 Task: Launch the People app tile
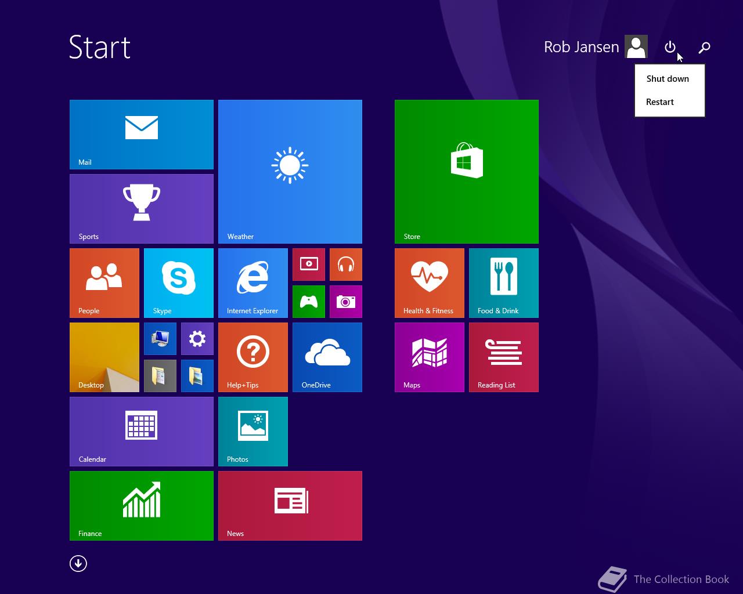[104, 283]
